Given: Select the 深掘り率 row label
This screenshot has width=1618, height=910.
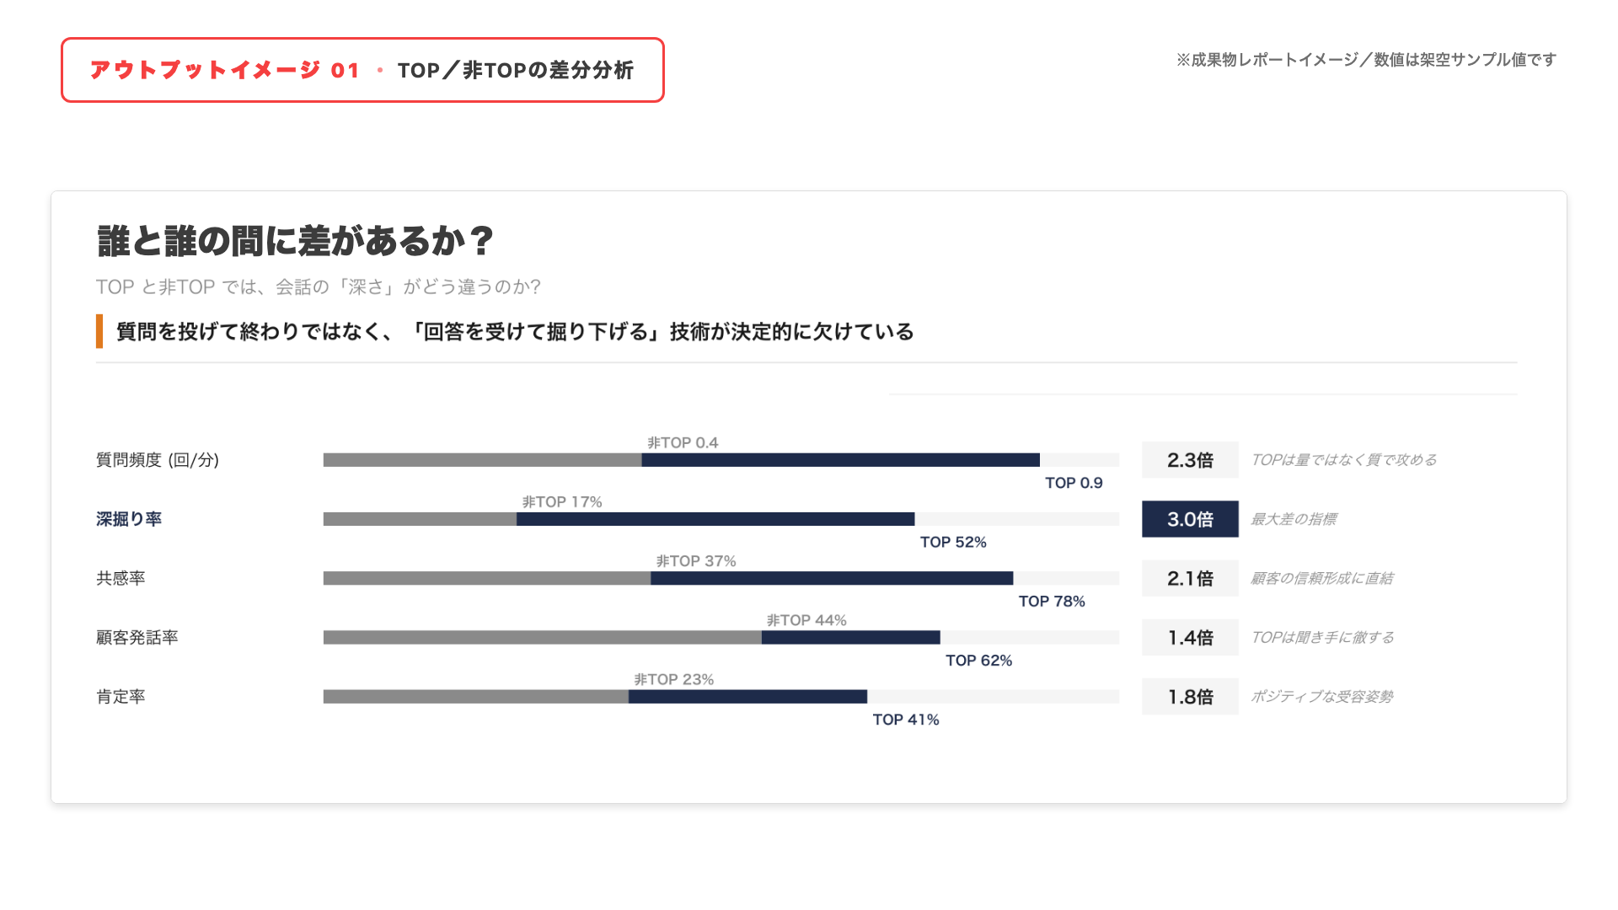Looking at the screenshot, I should tap(129, 519).
